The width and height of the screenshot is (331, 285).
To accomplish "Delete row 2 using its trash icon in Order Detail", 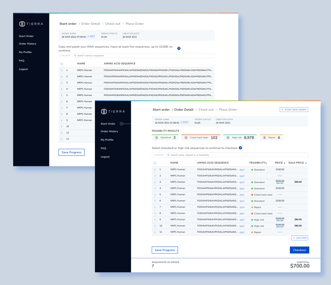I will point(155,176).
